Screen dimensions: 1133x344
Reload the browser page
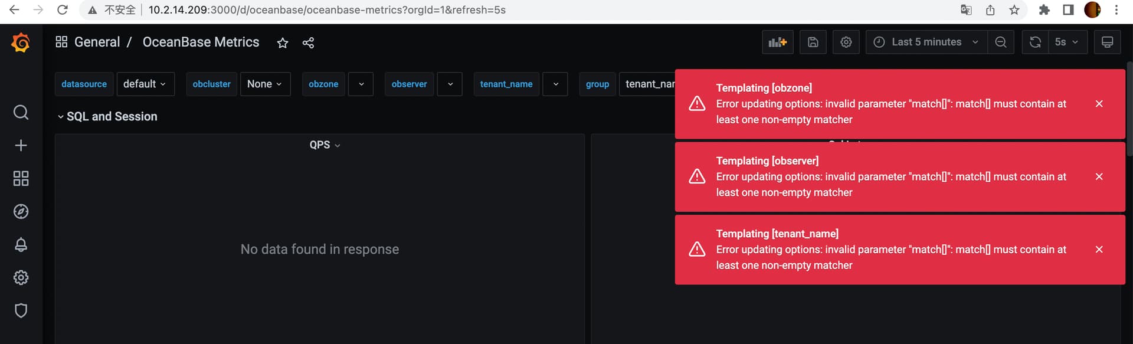[63, 9]
